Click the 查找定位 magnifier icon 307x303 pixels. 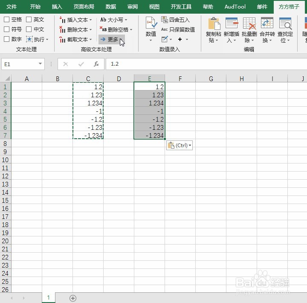coord(285,23)
